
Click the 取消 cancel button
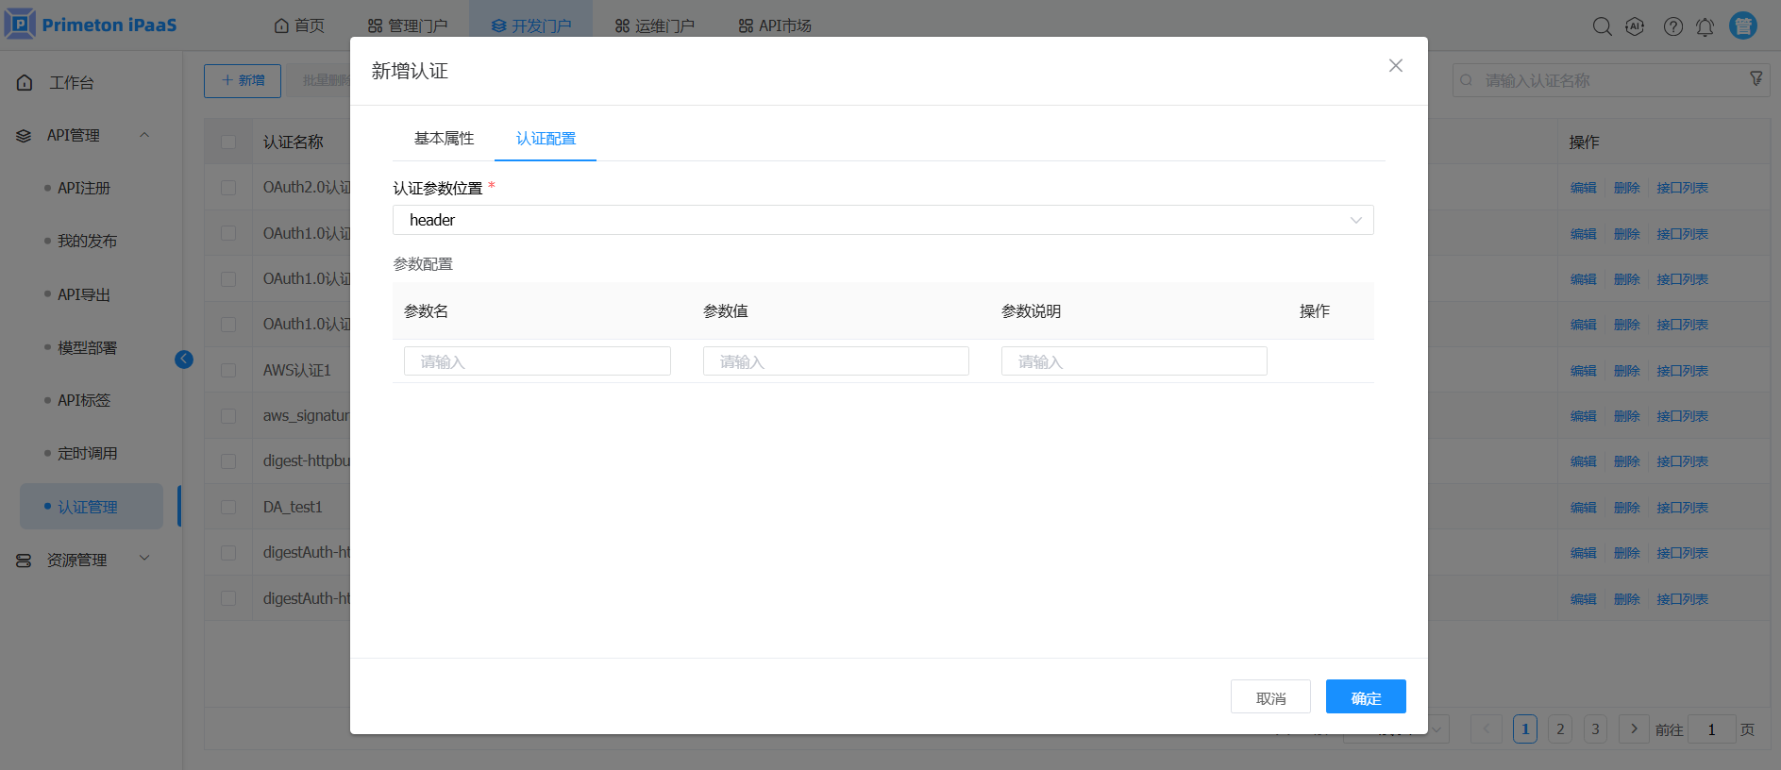[x=1270, y=697]
